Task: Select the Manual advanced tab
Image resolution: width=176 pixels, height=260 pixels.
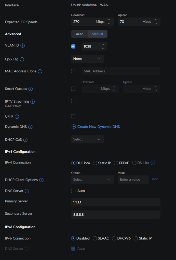Action: click(x=97, y=34)
